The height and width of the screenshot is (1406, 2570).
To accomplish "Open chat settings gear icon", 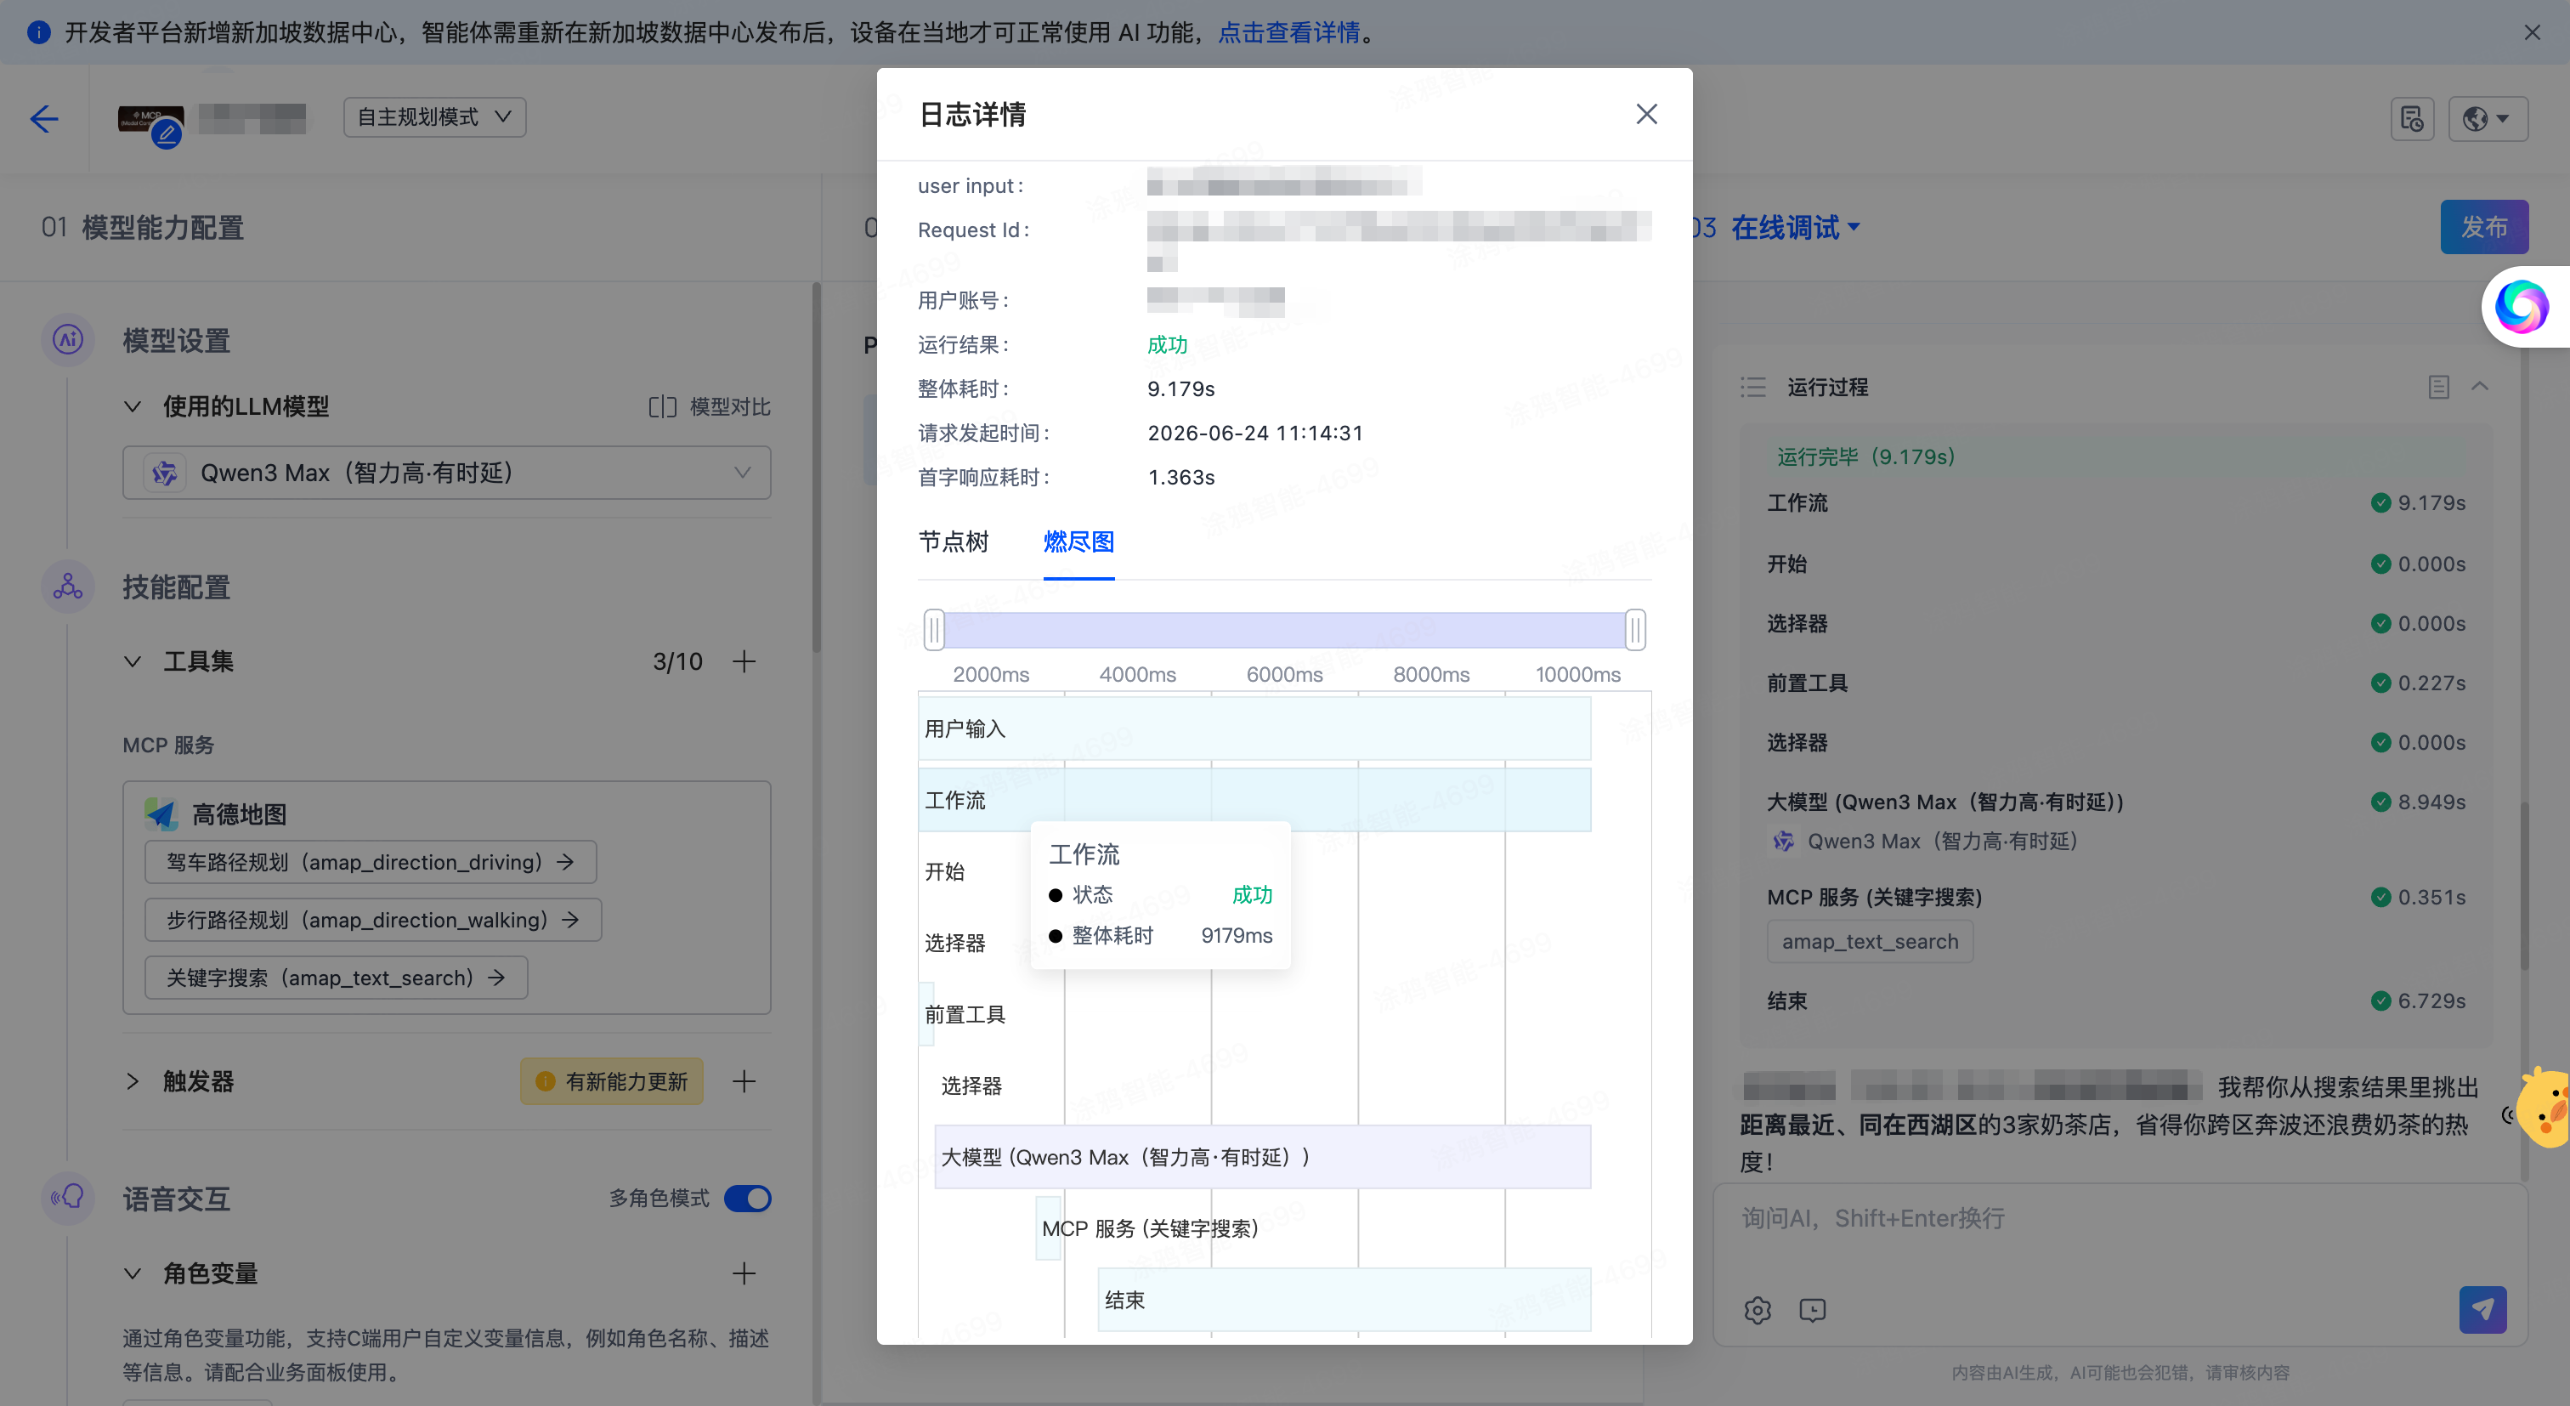I will coord(1758,1309).
